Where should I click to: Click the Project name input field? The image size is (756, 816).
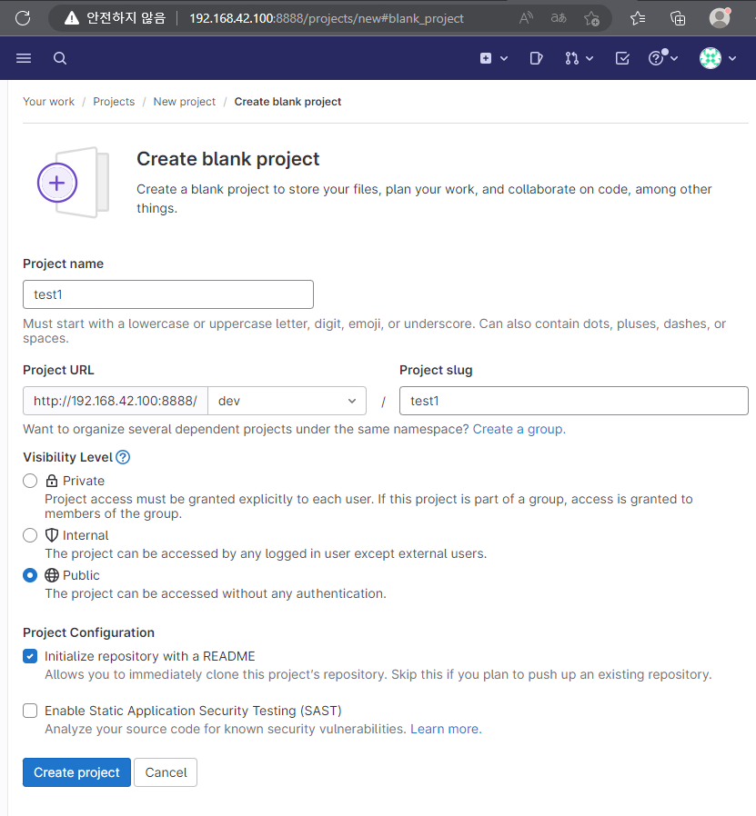click(x=168, y=294)
